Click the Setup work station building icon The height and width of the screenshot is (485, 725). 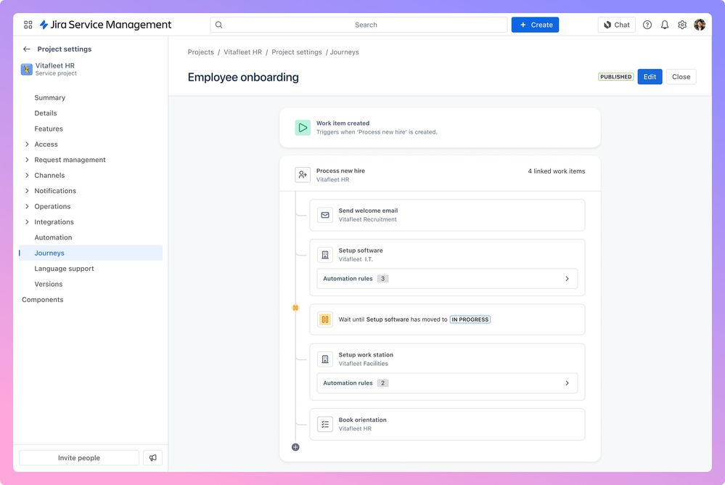coord(325,359)
